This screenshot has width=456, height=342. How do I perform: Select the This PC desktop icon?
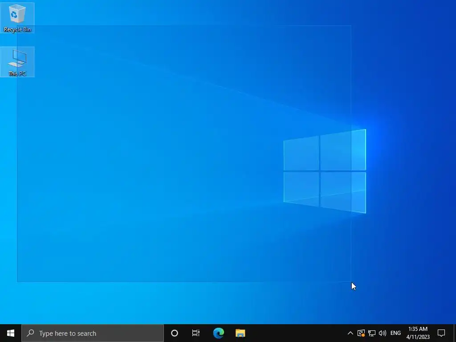point(17,62)
